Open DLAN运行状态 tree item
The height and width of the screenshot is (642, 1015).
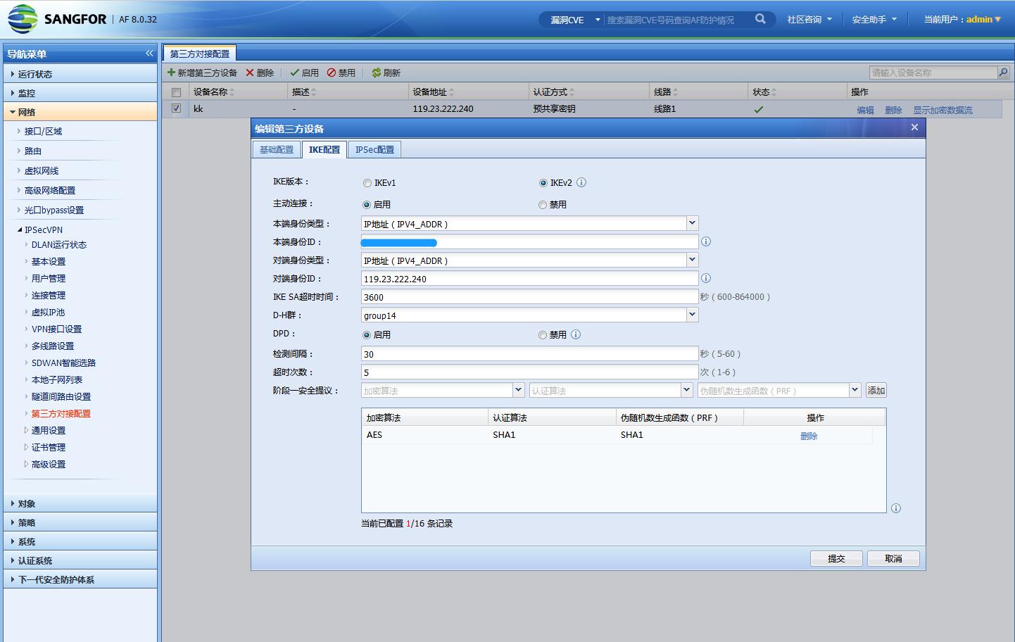59,245
